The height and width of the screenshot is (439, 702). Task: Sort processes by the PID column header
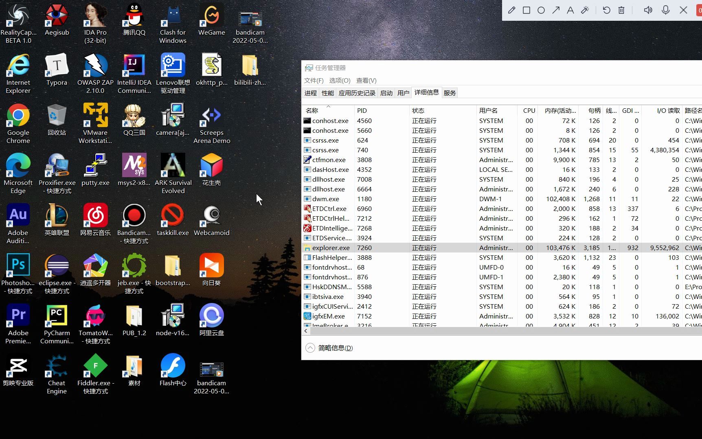[382, 110]
